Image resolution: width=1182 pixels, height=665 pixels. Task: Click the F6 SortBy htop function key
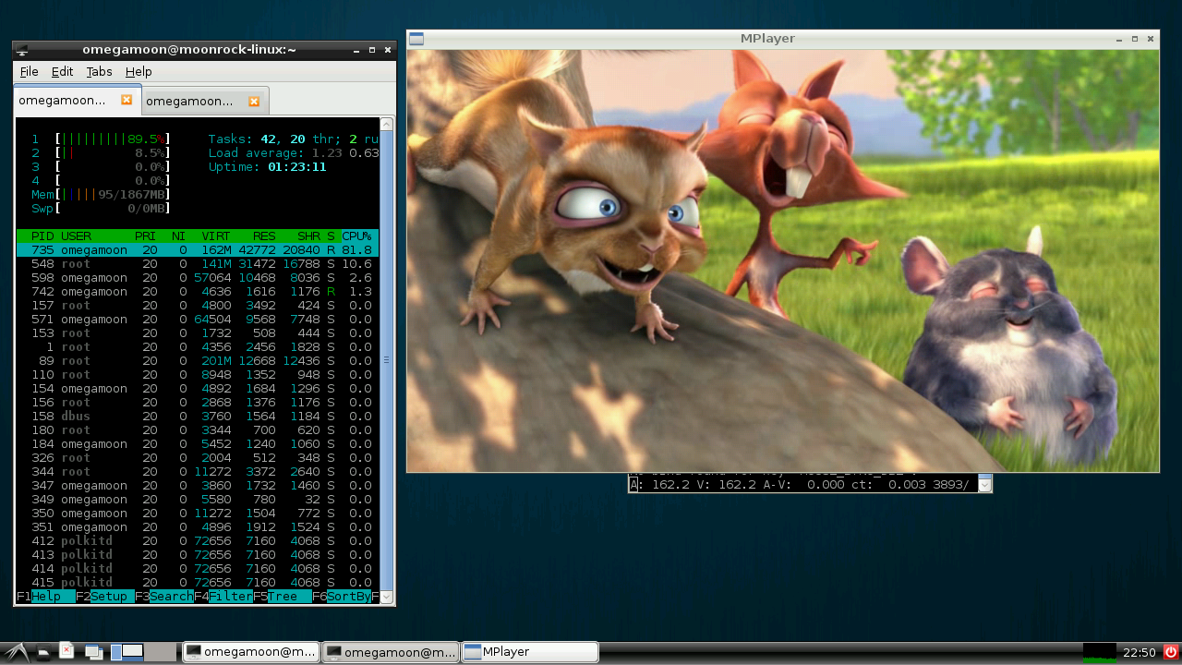click(x=342, y=597)
